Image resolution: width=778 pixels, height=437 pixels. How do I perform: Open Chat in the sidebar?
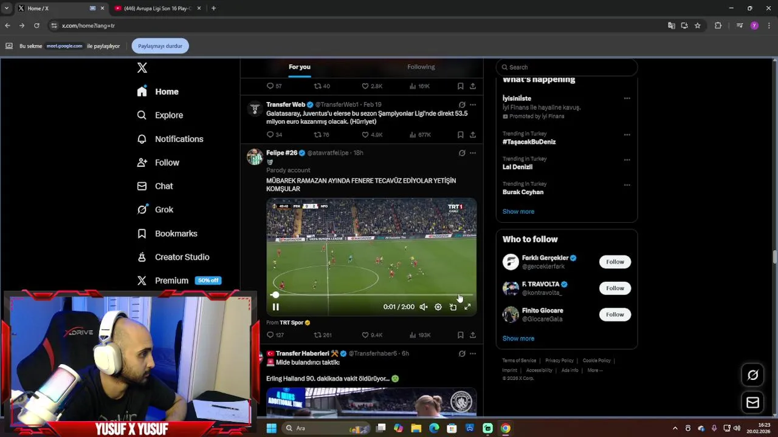pyautogui.click(x=155, y=186)
